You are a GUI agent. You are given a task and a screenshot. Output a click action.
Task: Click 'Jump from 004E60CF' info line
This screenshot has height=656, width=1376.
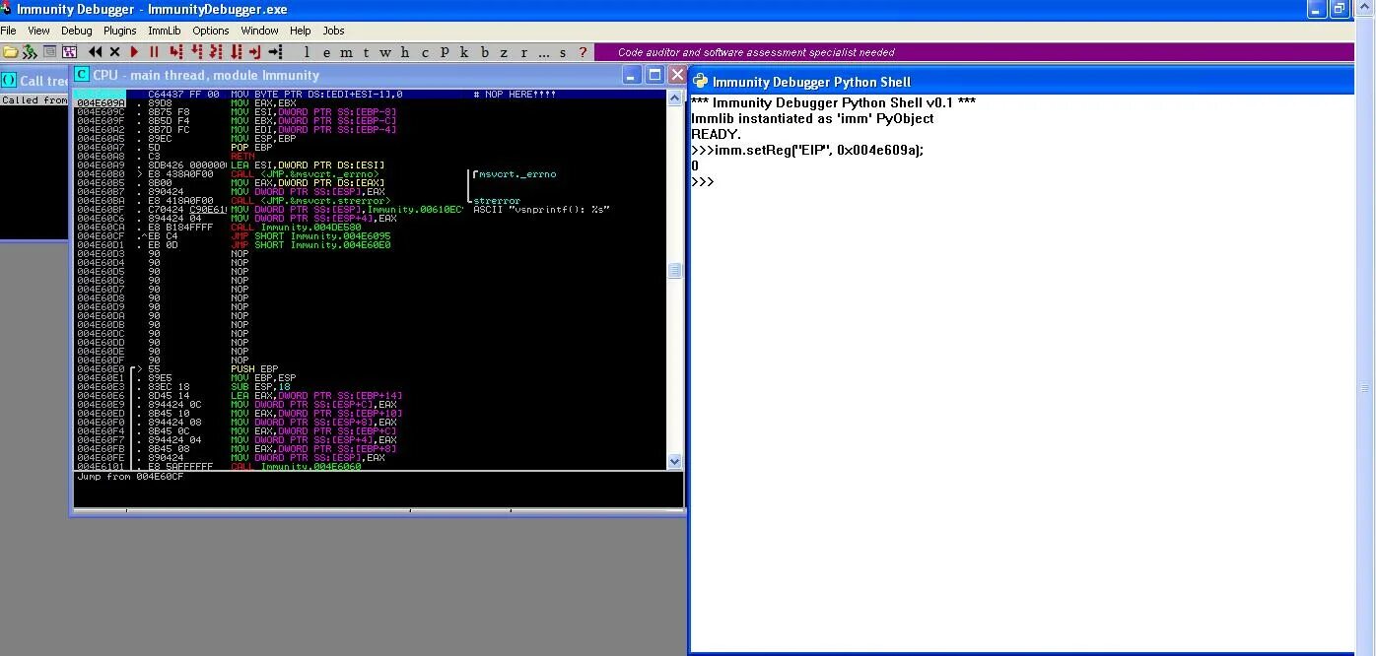[x=130, y=477]
